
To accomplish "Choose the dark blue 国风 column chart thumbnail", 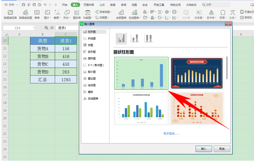I will 197,73.
